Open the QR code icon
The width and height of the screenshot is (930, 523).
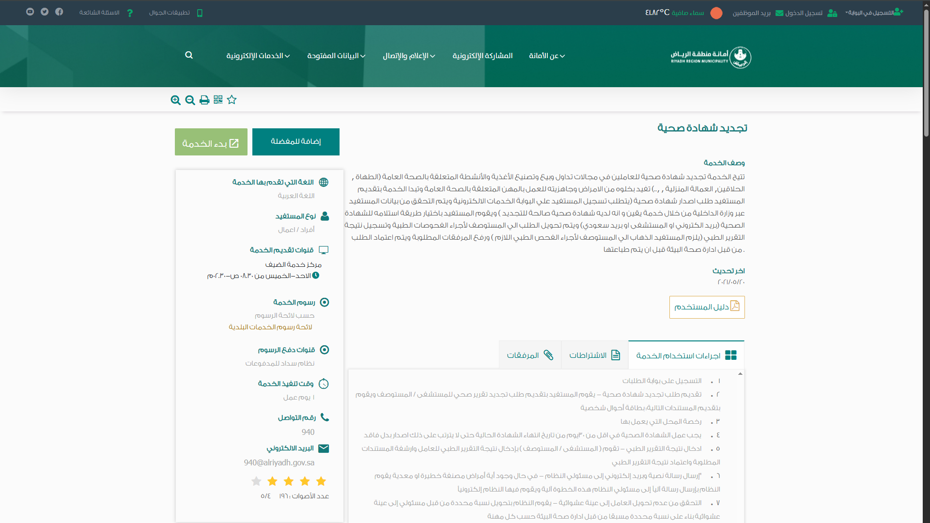(x=218, y=100)
